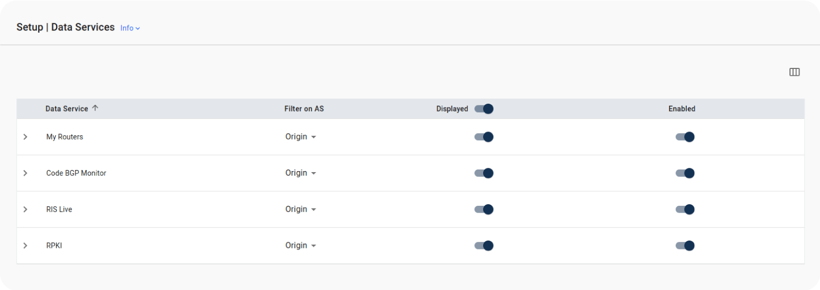Open the Info dropdown link

[130, 28]
